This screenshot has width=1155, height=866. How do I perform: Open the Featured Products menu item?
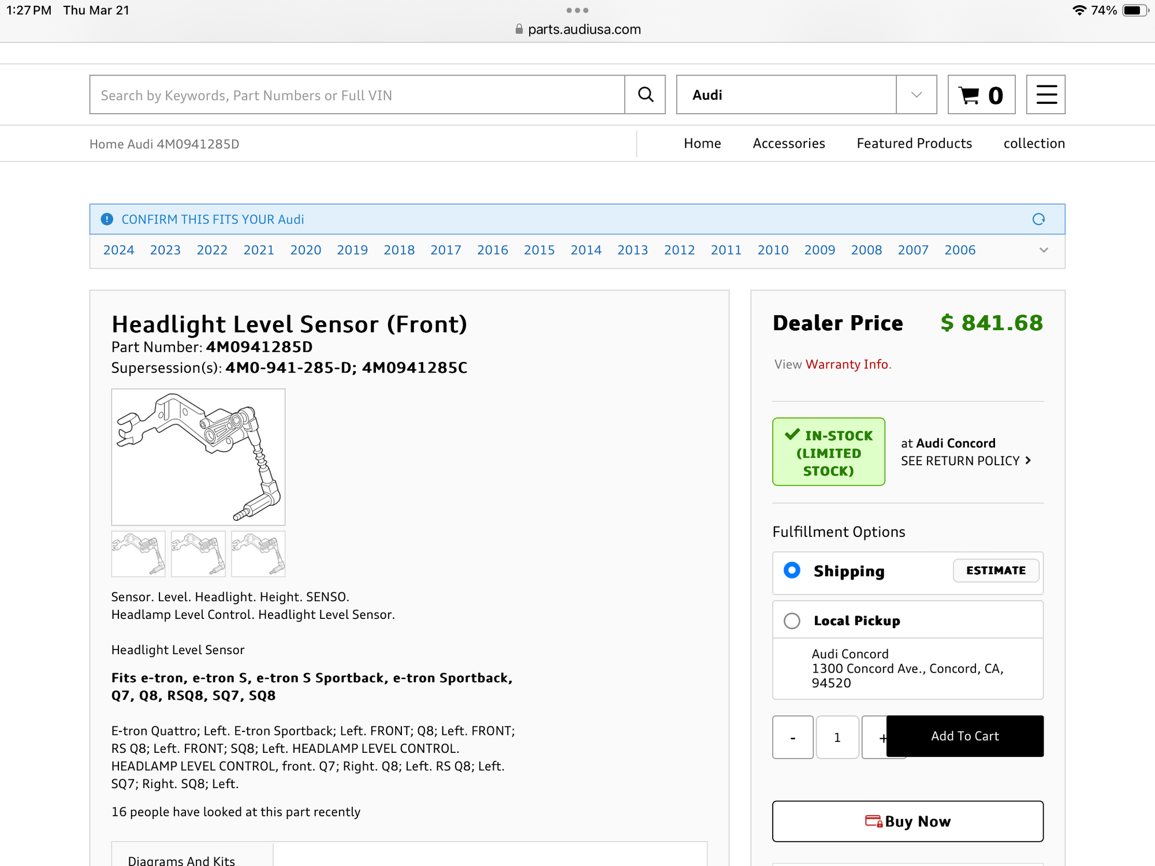click(914, 143)
